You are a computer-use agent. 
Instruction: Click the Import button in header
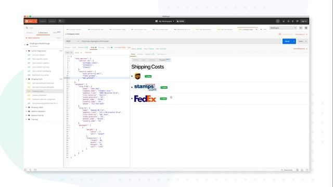click(x=43, y=21)
